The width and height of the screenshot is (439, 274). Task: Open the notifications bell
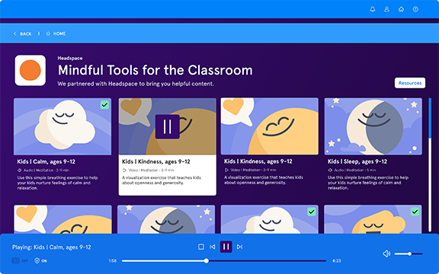pyautogui.click(x=373, y=9)
